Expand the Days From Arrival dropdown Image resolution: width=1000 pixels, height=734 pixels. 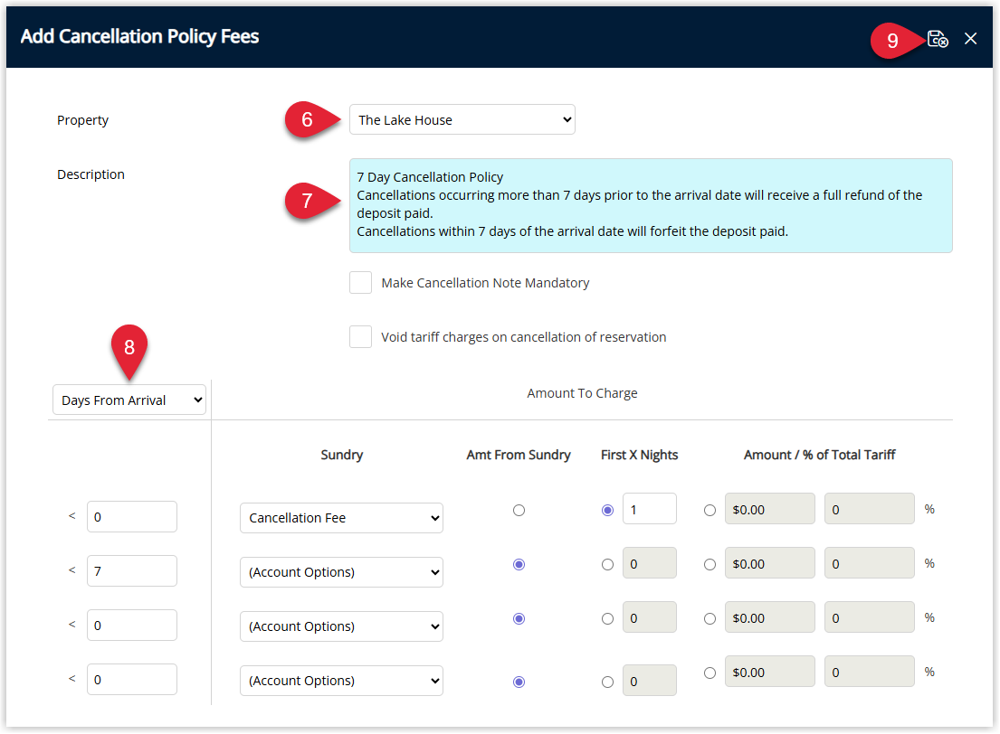pyautogui.click(x=129, y=400)
